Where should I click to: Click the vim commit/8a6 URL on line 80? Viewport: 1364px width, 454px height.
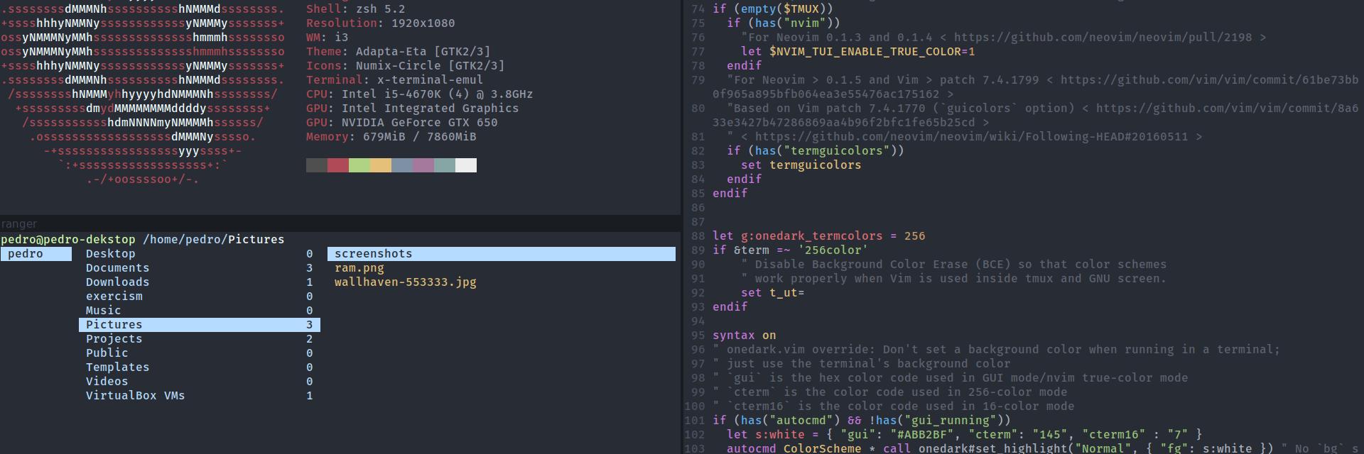tap(1227, 109)
